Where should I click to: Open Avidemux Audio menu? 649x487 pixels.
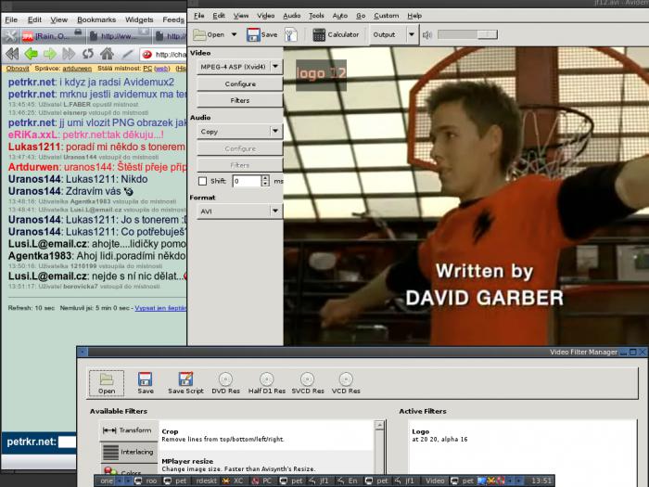click(292, 16)
